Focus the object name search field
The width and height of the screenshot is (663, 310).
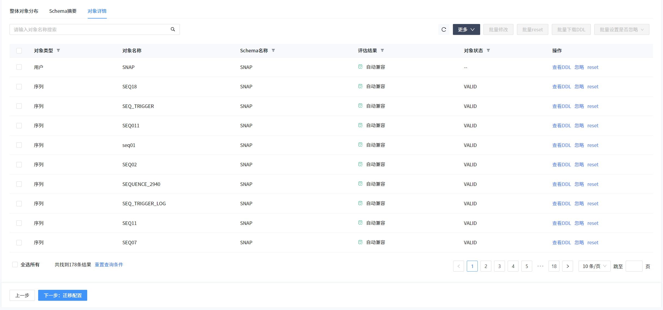tap(90, 29)
